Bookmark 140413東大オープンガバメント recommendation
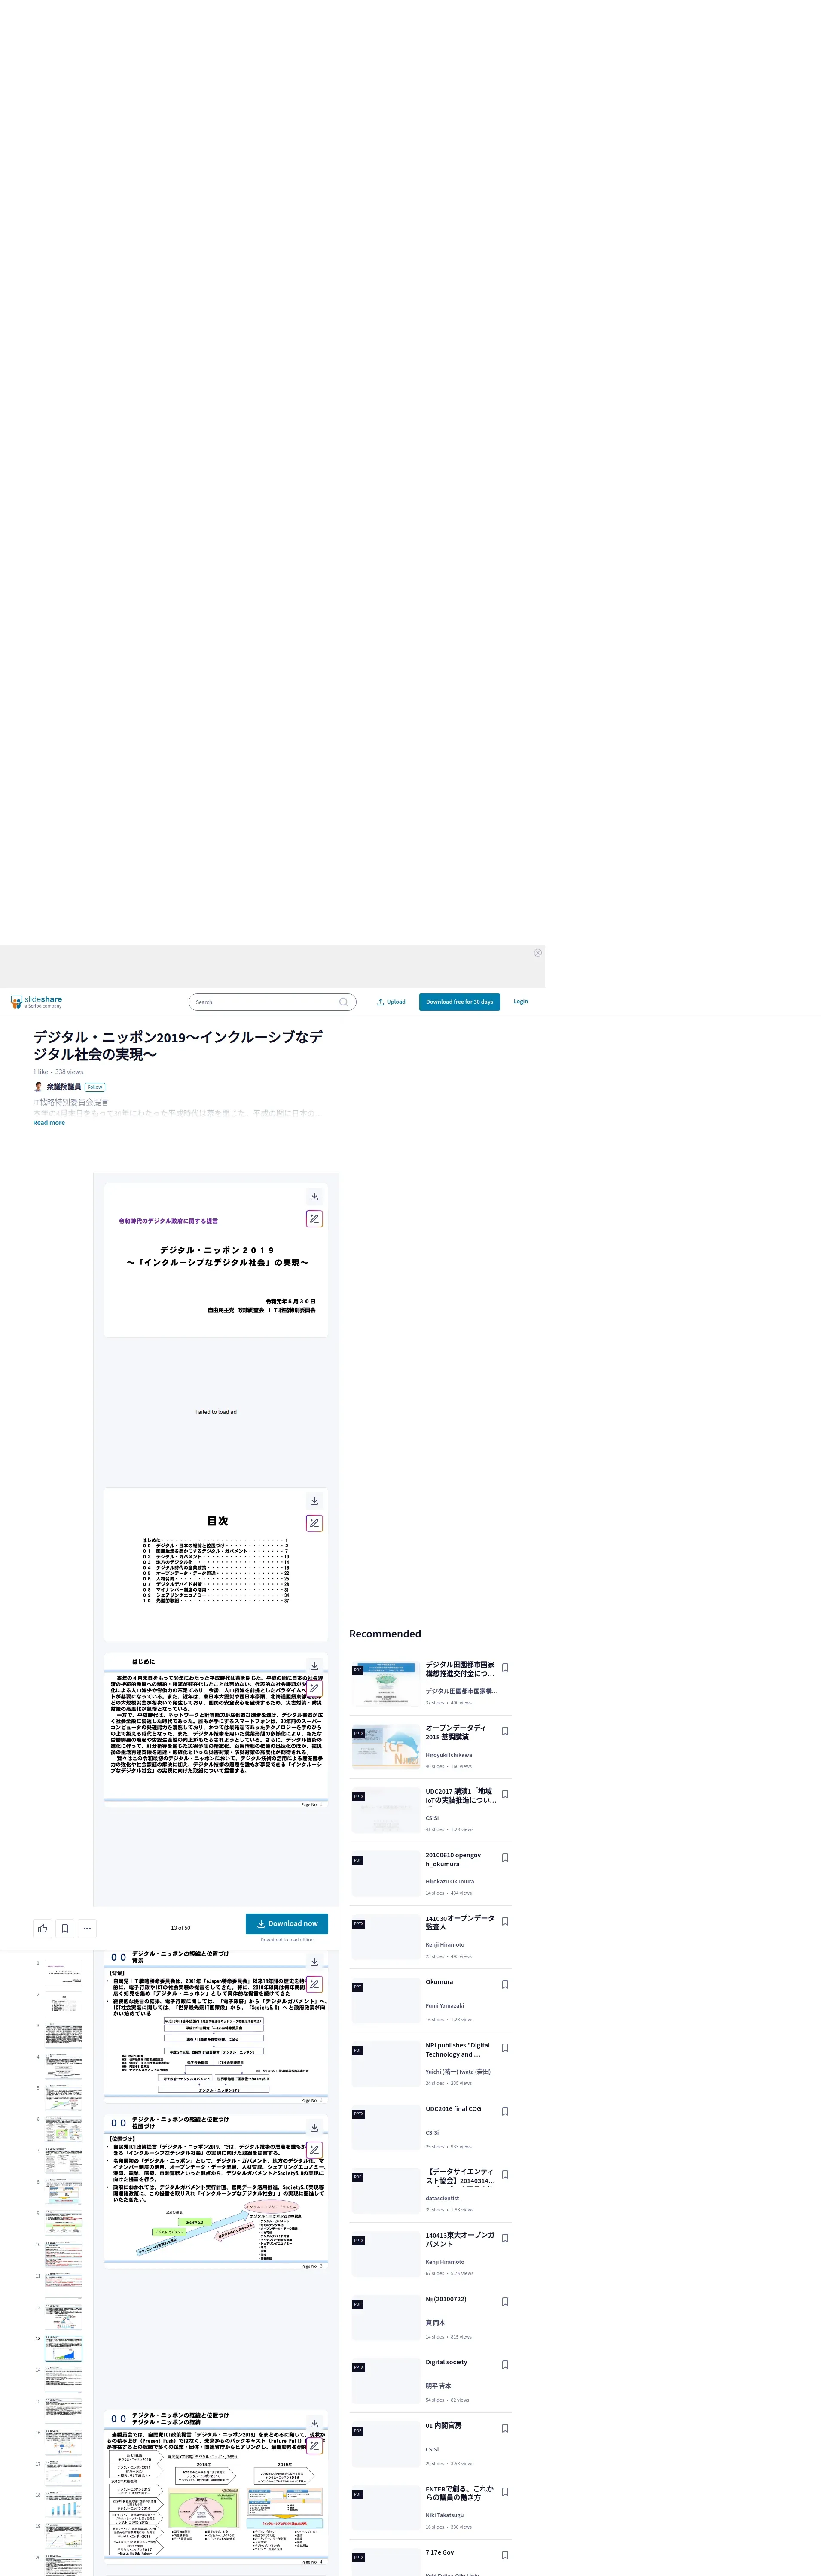Viewport: 821px width, 2576px height. (506, 2238)
